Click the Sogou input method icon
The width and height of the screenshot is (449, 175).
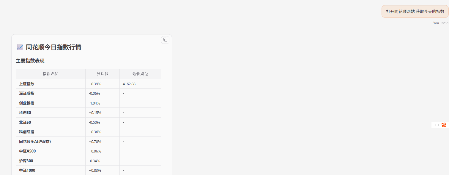444,125
